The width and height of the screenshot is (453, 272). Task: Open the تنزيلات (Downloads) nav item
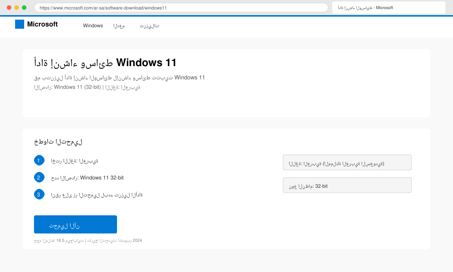(x=149, y=26)
